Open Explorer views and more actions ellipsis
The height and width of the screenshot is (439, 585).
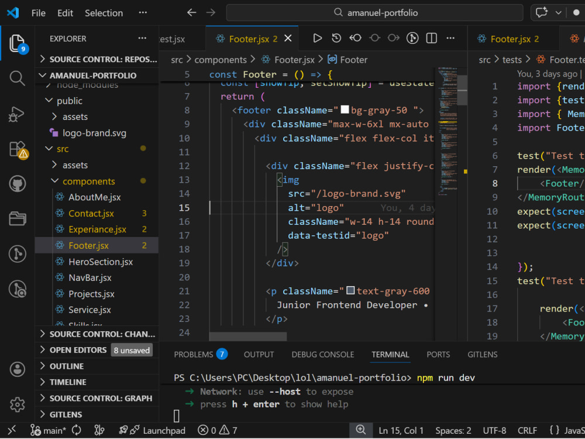(142, 38)
